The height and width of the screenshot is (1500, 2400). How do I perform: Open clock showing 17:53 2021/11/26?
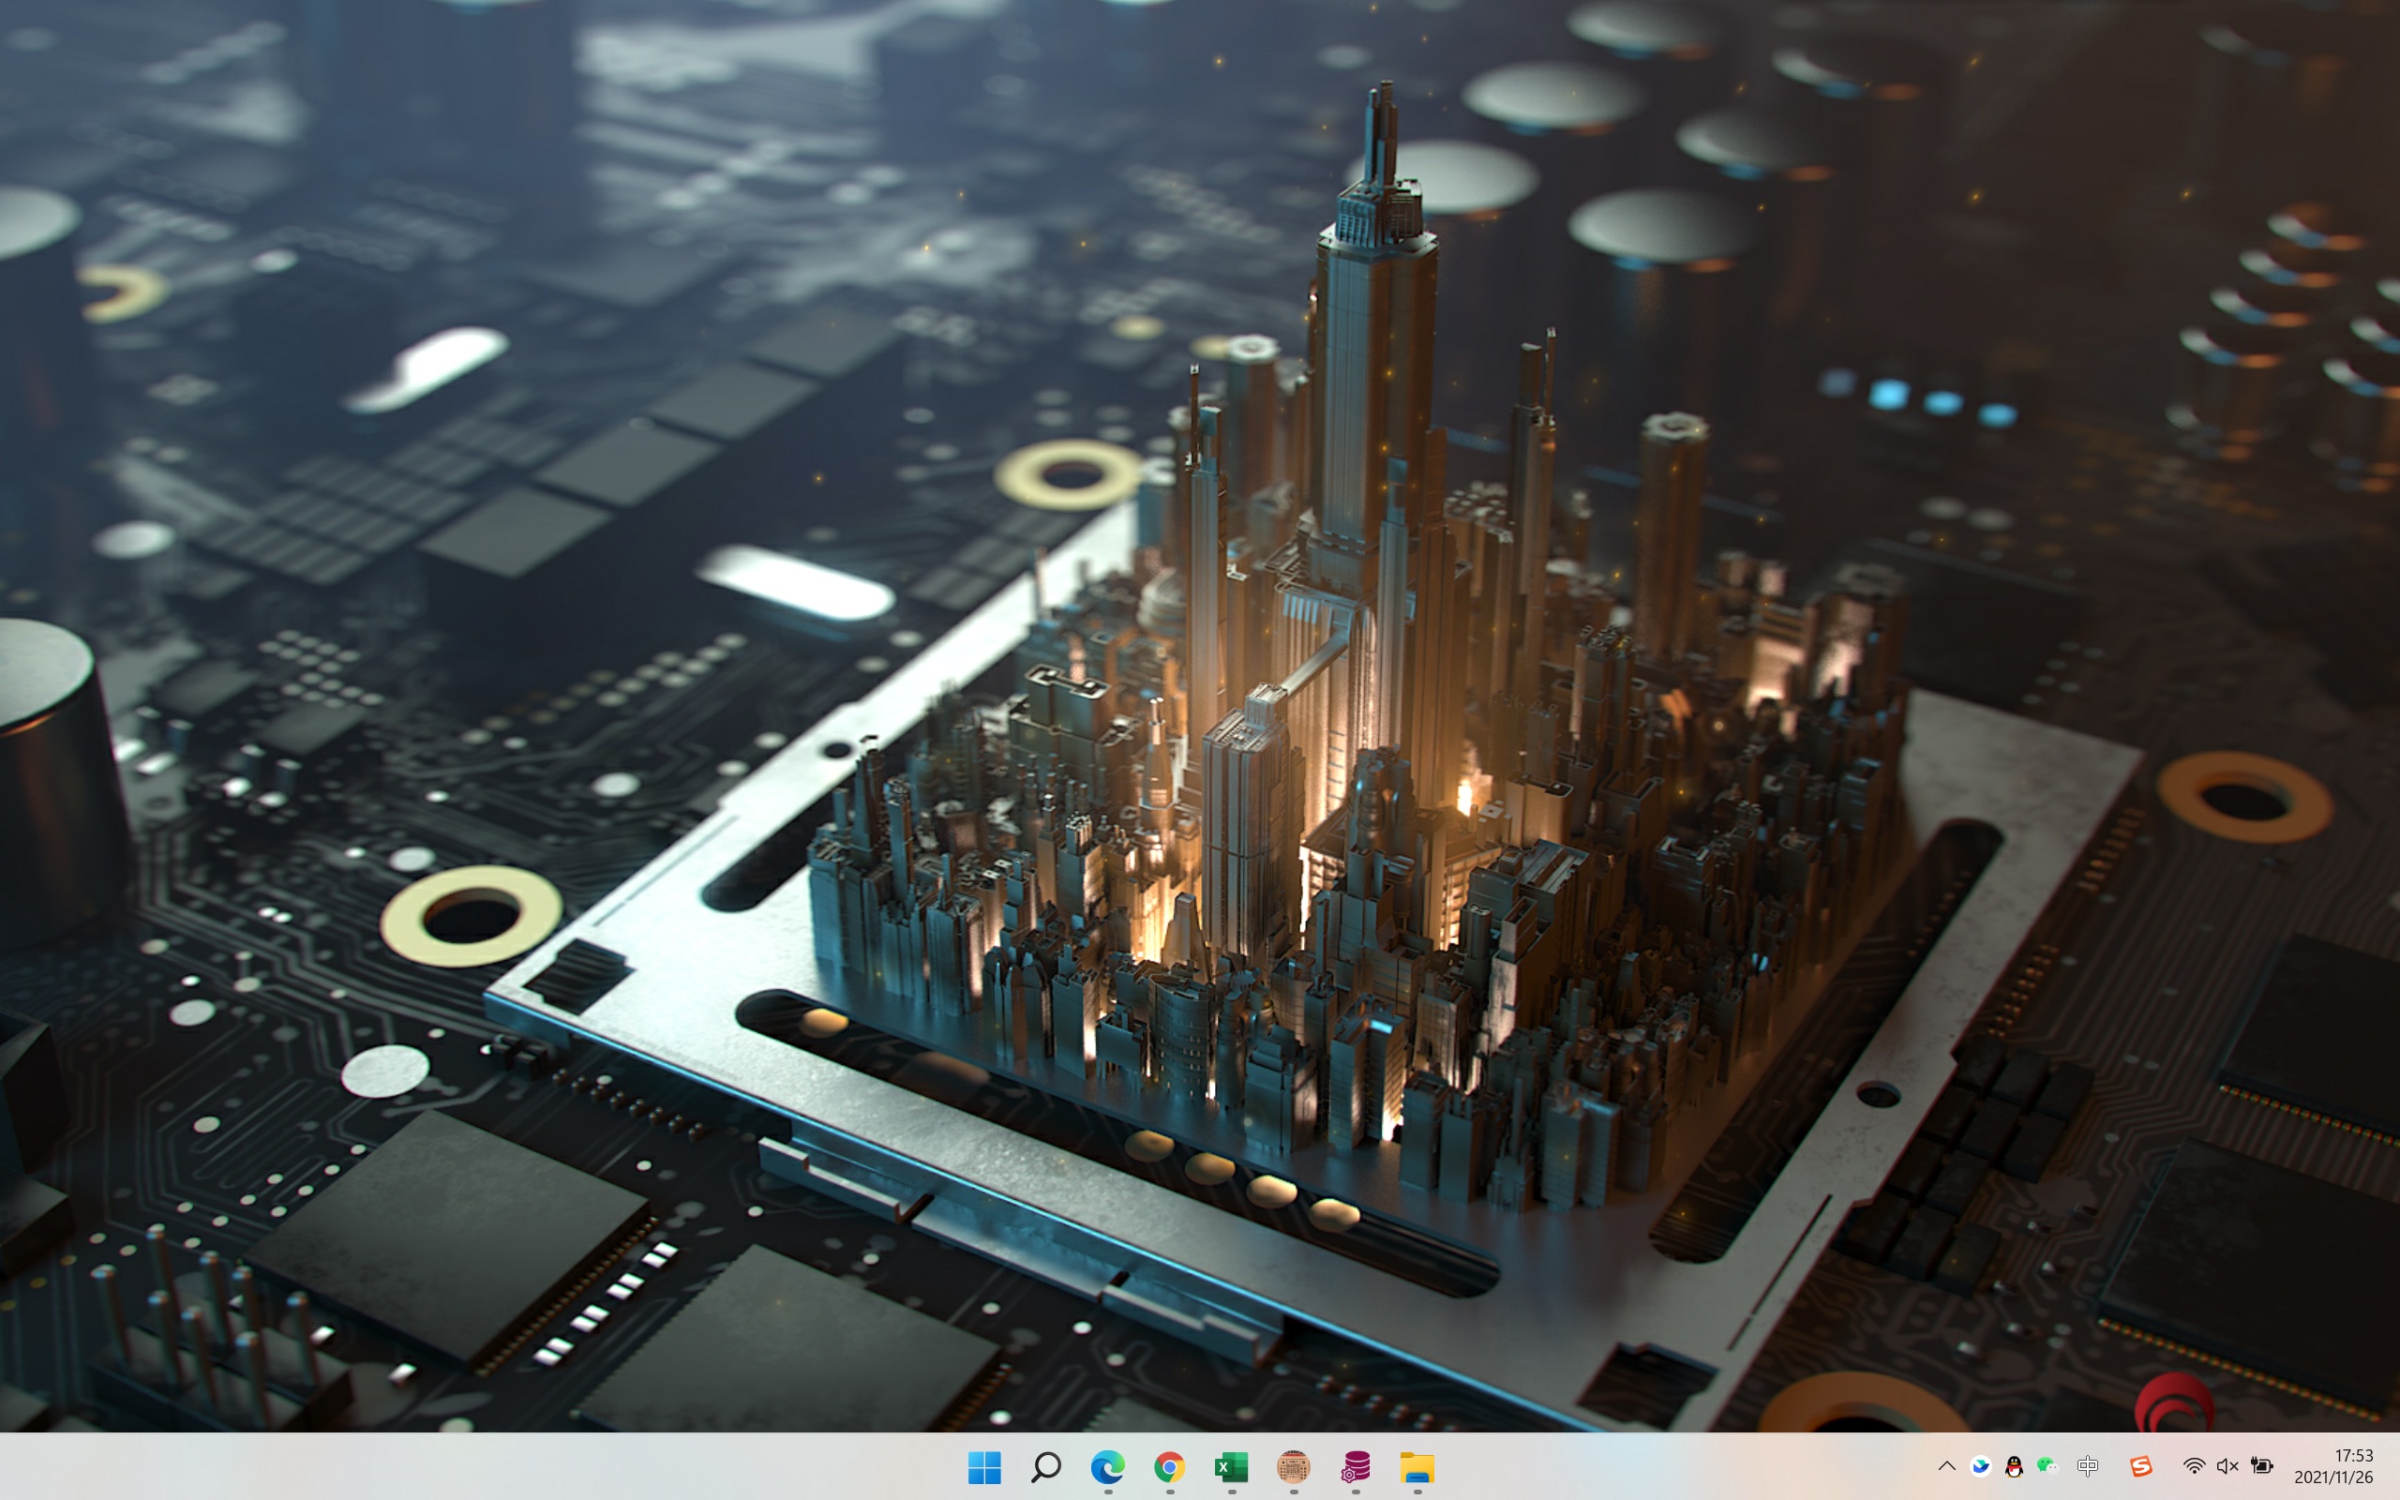[2333, 1466]
